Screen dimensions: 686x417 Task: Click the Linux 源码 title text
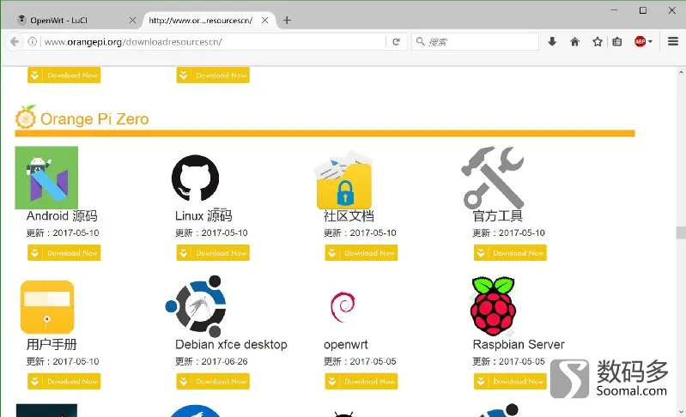203,216
